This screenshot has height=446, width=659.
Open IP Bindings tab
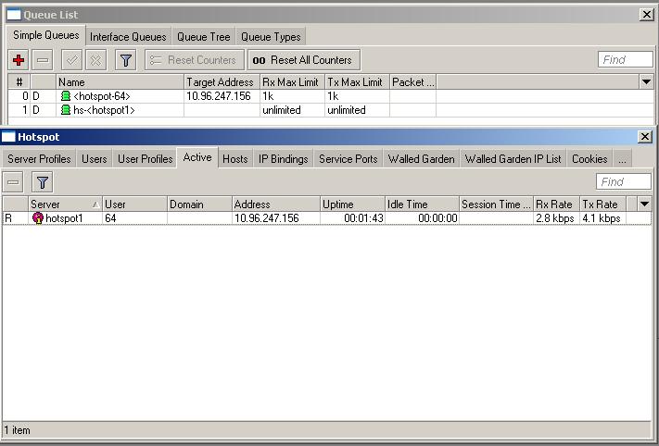pyautogui.click(x=284, y=159)
